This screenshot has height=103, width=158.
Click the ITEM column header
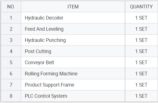(73, 7)
